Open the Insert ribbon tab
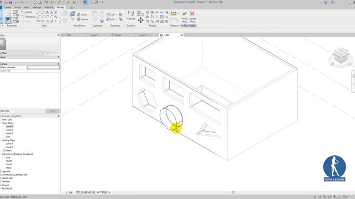Viewport: 355px width, 199px height. 17,7
